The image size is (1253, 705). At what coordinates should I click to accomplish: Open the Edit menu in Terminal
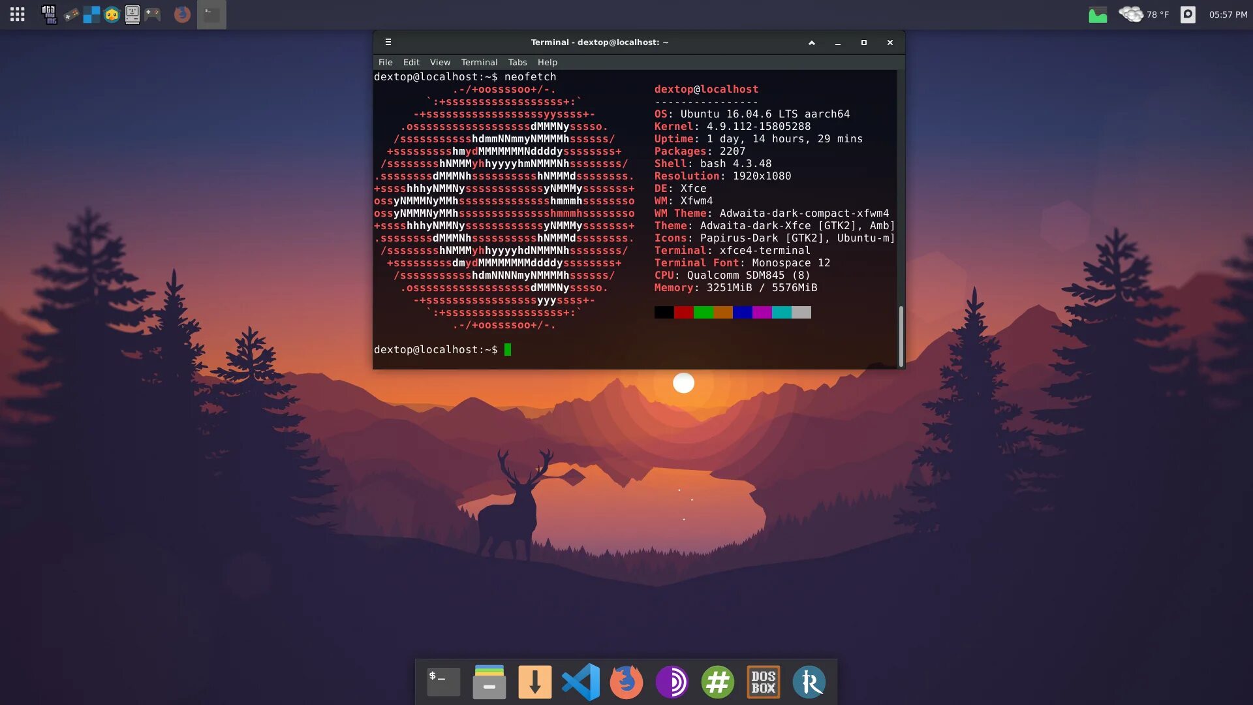pos(411,62)
